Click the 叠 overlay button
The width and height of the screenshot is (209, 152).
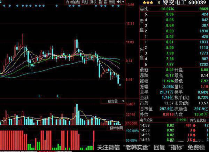click(x=100, y=2)
